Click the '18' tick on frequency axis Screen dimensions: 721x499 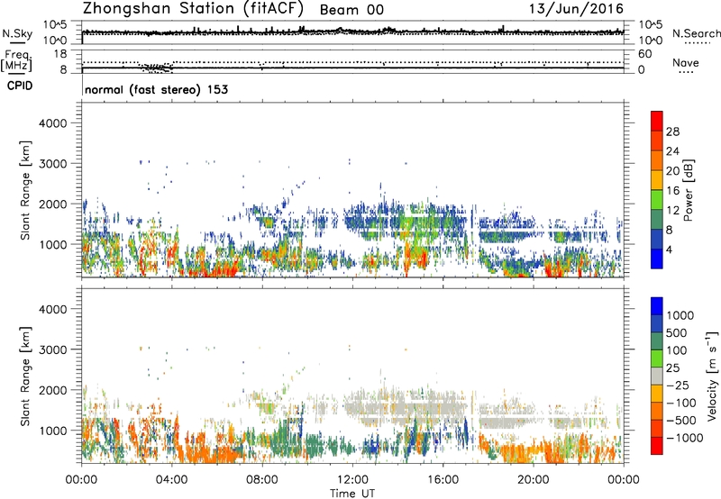point(60,54)
